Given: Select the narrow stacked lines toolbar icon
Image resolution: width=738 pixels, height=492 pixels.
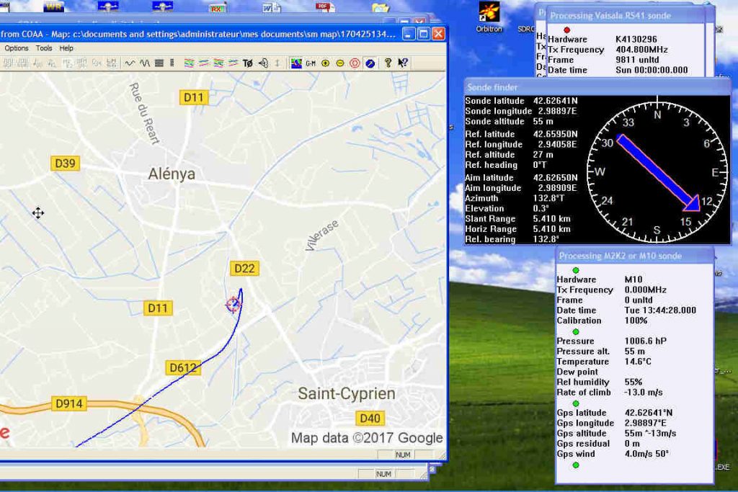Looking at the screenshot, I should [172, 63].
